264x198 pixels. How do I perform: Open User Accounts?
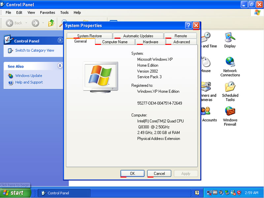[209, 113]
